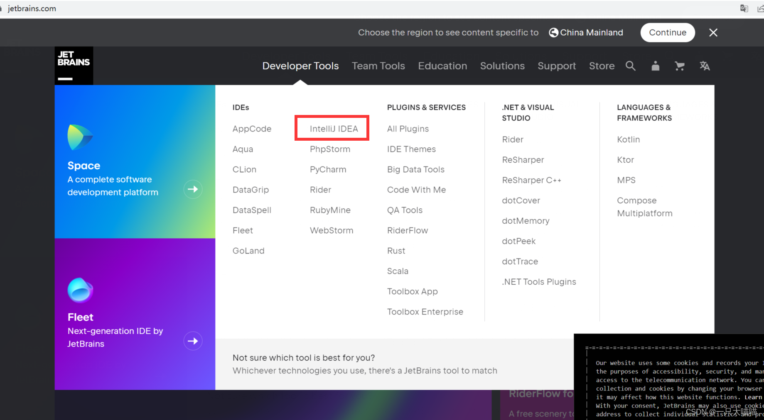This screenshot has width=764, height=420.
Task: Open the RubyMine link
Action: point(330,210)
